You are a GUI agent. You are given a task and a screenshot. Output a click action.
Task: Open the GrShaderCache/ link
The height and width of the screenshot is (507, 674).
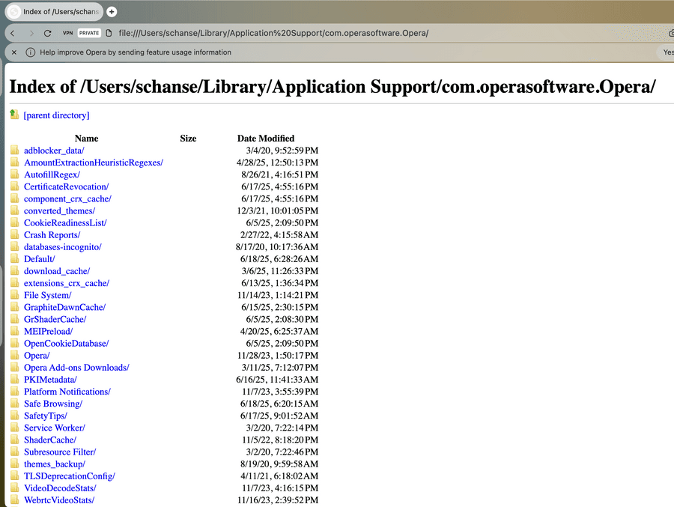[55, 319]
